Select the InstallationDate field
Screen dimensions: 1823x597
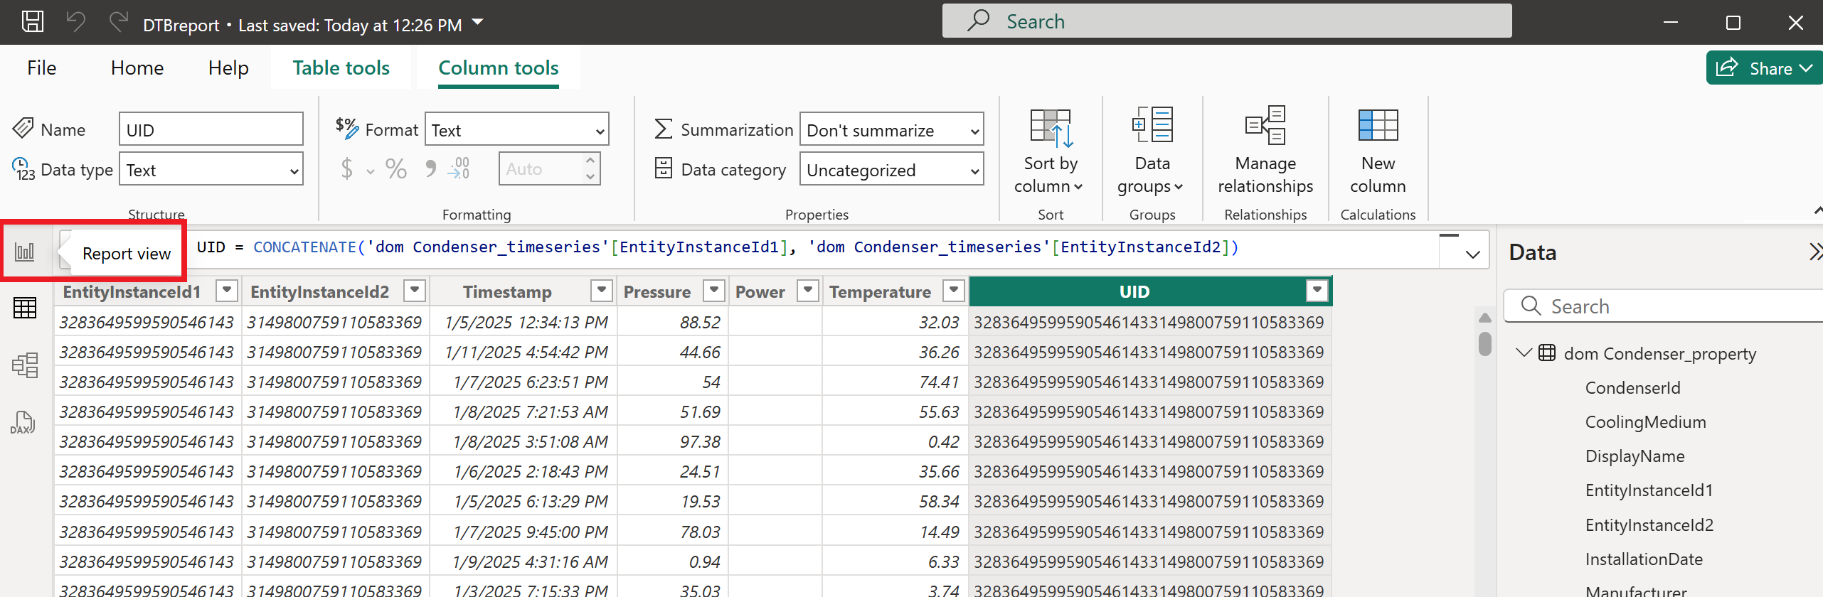coord(1644,559)
